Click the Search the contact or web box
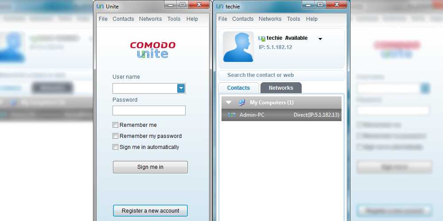Screen dimensions: 443x221 pyautogui.click(x=282, y=75)
